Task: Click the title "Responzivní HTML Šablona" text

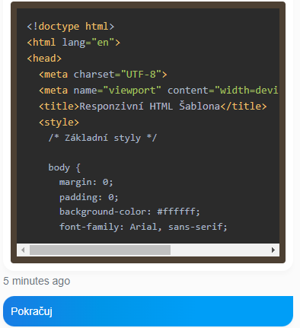Action: point(150,107)
